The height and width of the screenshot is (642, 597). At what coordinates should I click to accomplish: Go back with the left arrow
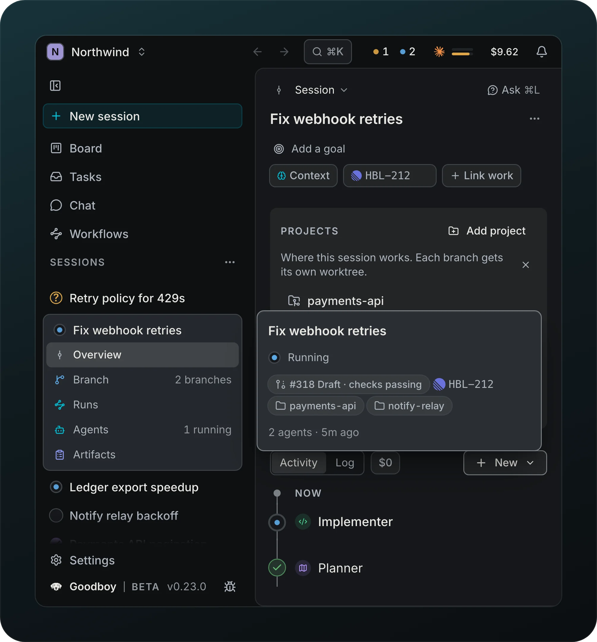pyautogui.click(x=257, y=52)
